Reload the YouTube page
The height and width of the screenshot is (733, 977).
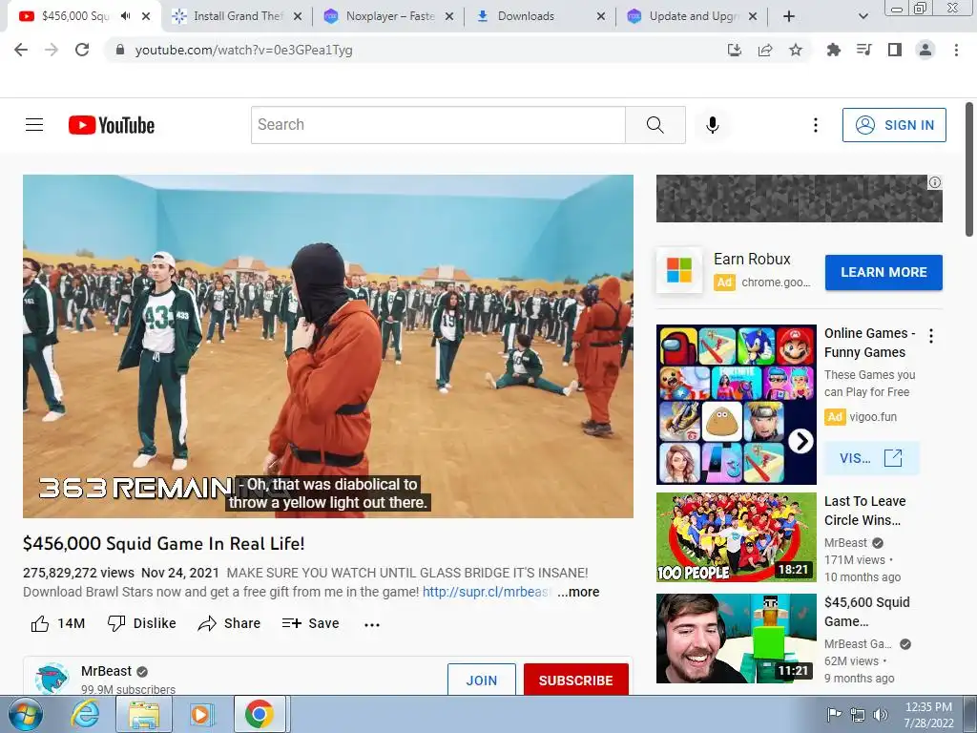82,50
